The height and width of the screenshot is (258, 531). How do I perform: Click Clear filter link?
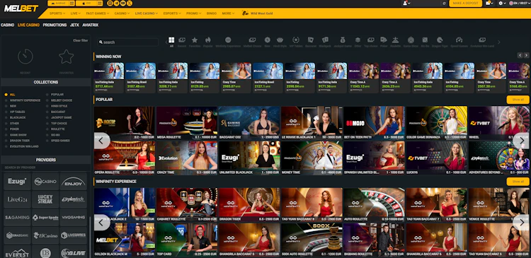80,40
